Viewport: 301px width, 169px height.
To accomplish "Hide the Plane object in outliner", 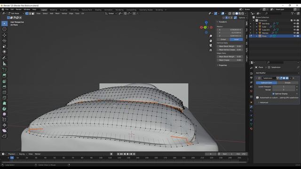I will 294,36.
